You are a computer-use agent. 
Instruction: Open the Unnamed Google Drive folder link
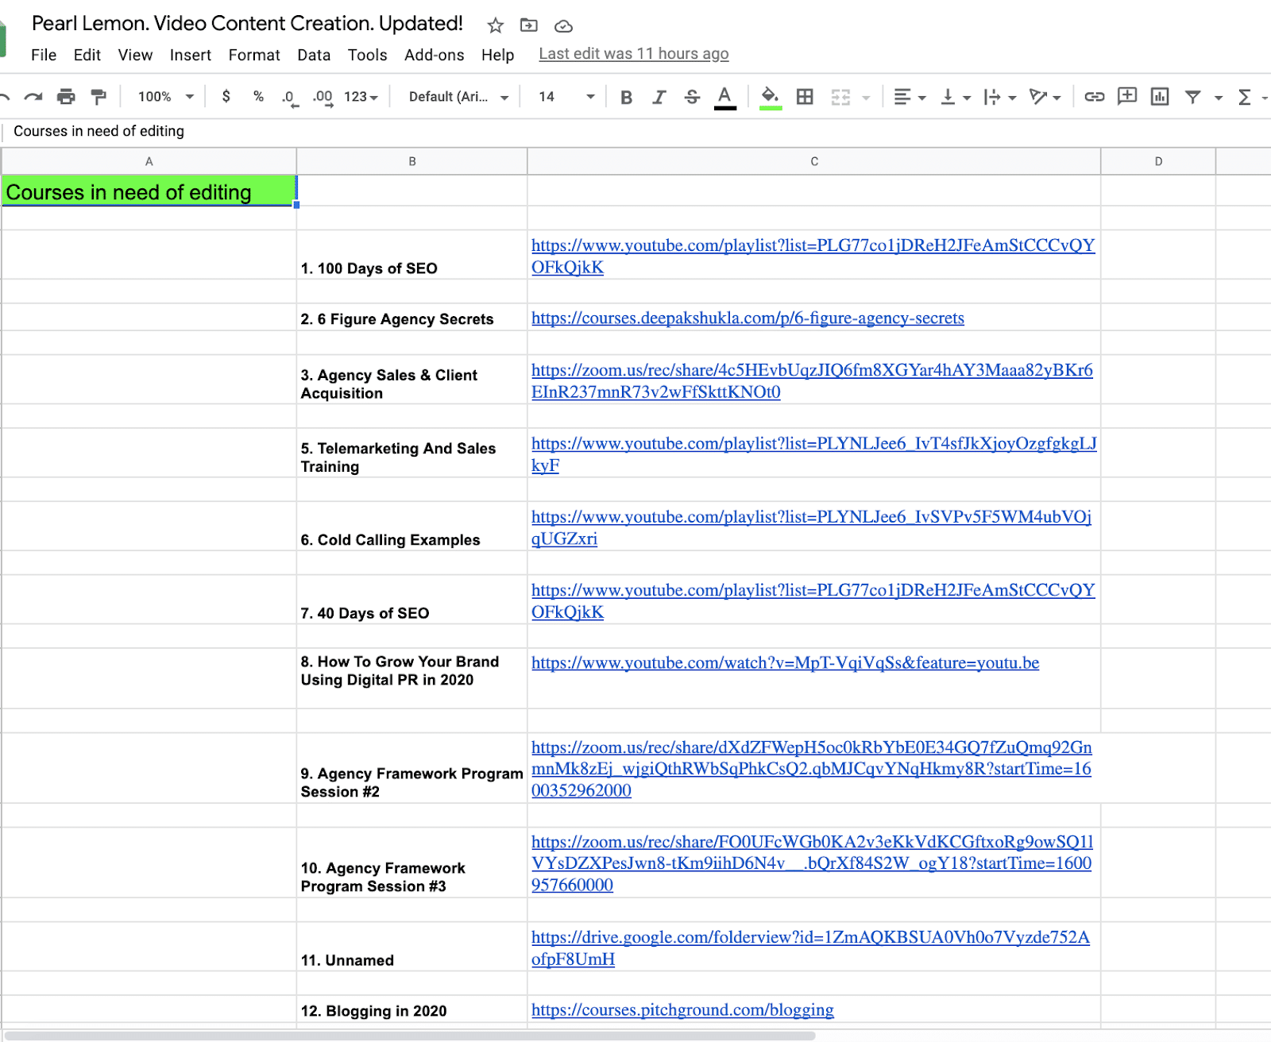[x=810, y=948]
